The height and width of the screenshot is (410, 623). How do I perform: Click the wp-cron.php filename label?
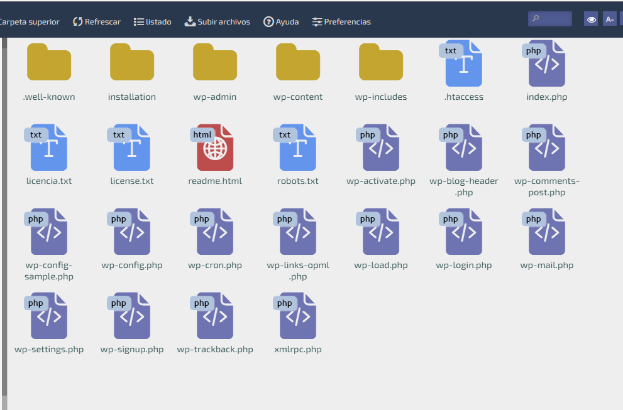pos(215,265)
